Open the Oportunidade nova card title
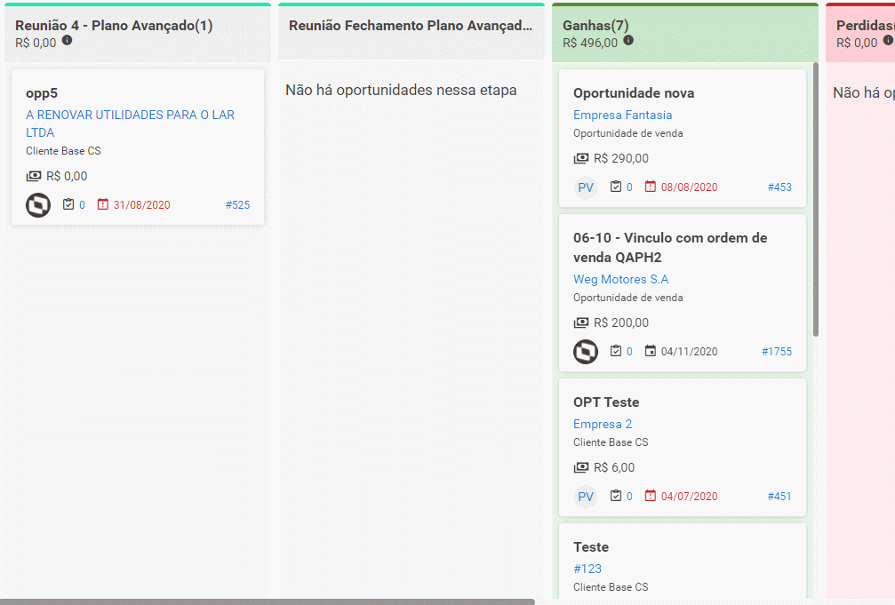Viewport: 895px width, 605px height. click(634, 93)
